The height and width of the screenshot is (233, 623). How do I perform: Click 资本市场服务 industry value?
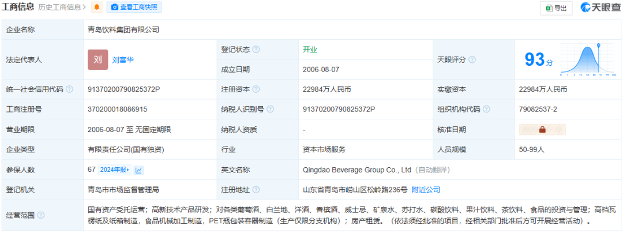pos(324,149)
